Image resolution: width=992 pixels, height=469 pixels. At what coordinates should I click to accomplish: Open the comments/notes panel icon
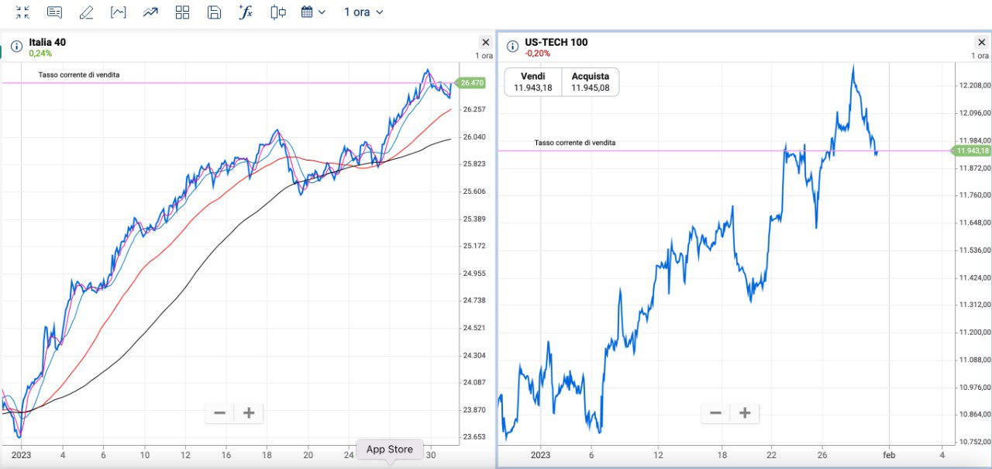pyautogui.click(x=54, y=12)
